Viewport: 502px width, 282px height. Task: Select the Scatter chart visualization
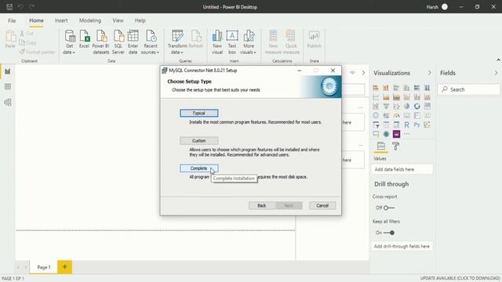(396, 107)
